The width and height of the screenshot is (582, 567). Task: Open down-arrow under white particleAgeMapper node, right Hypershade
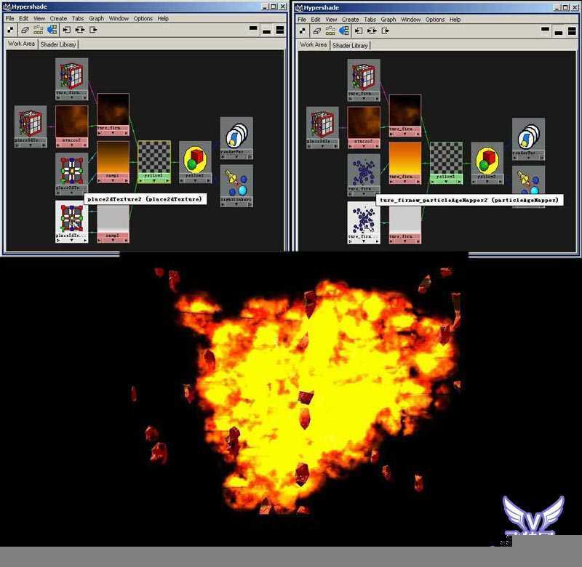tap(364, 241)
